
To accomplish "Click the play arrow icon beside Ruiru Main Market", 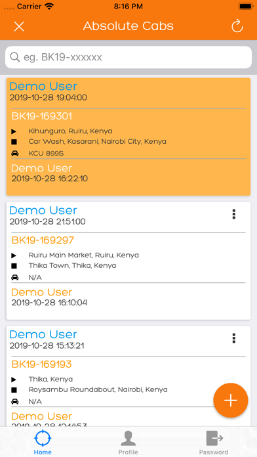I will [x=14, y=256].
